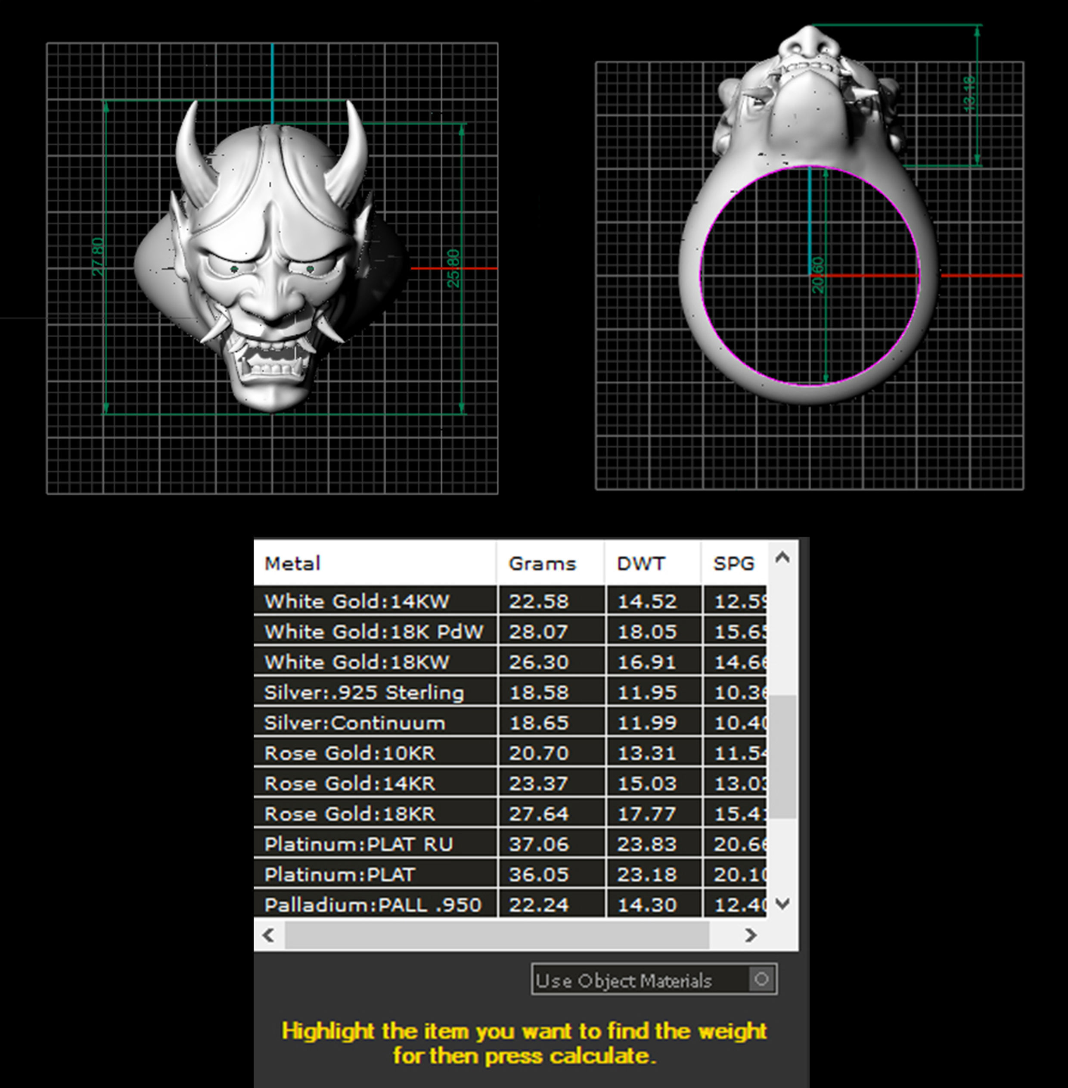
Task: Click the 14.30 DWT value
Action: [x=647, y=905]
